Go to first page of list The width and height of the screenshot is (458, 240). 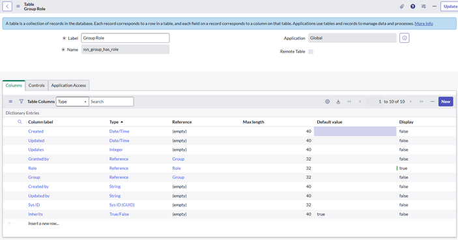coord(349,101)
